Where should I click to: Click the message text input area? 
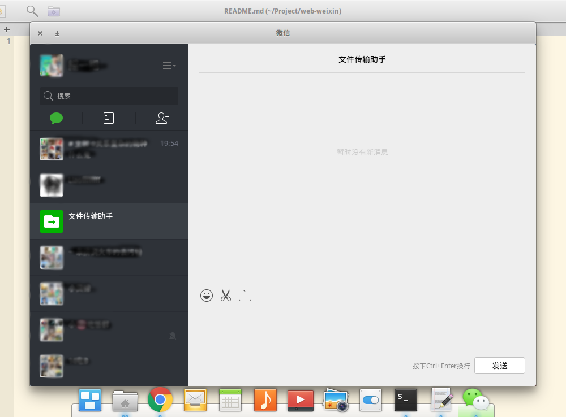(x=362, y=330)
